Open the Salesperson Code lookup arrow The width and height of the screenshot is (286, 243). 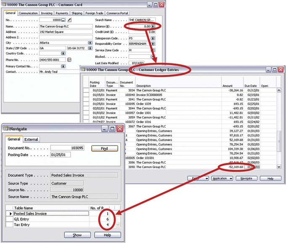point(153,38)
